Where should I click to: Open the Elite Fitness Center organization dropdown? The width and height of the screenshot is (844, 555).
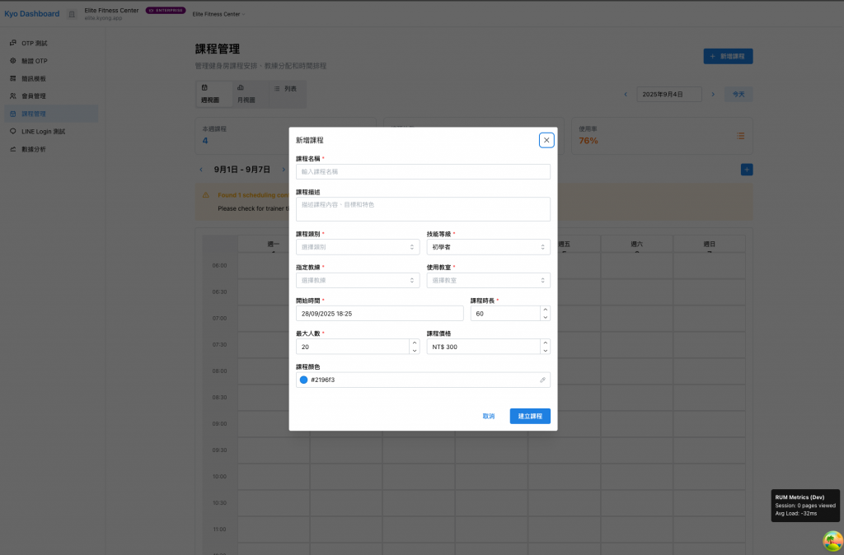pyautogui.click(x=218, y=14)
